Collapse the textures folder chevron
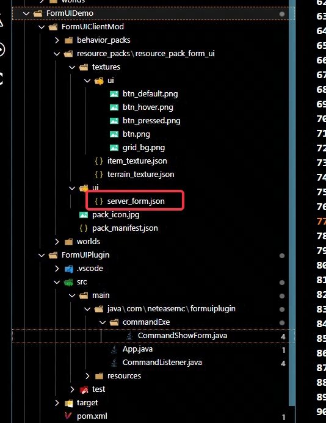Screen dimensions: 326x423 click(x=72, y=67)
